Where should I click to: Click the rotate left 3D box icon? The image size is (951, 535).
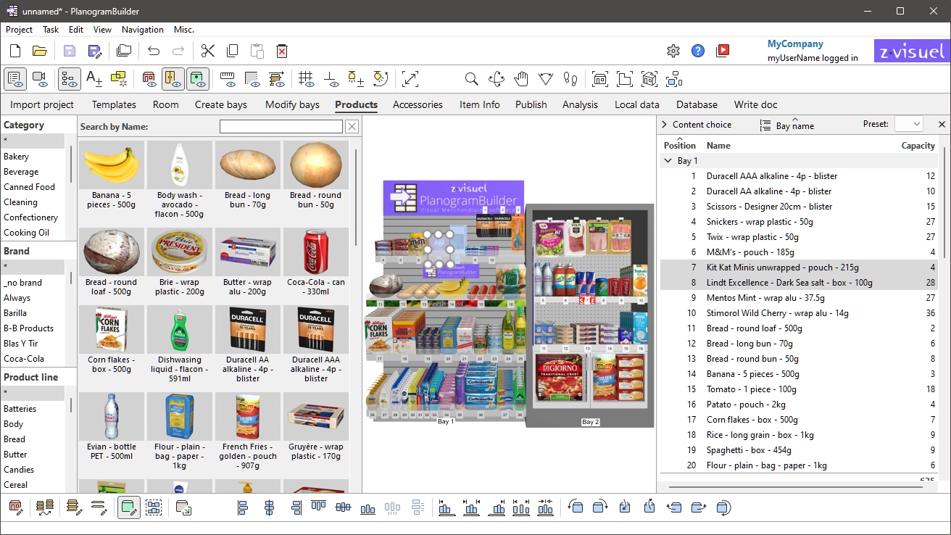(x=576, y=508)
